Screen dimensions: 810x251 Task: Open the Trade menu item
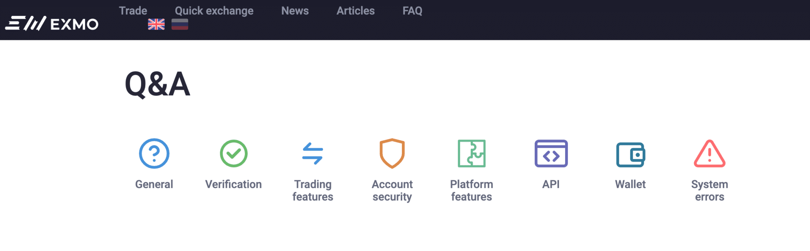[133, 11]
